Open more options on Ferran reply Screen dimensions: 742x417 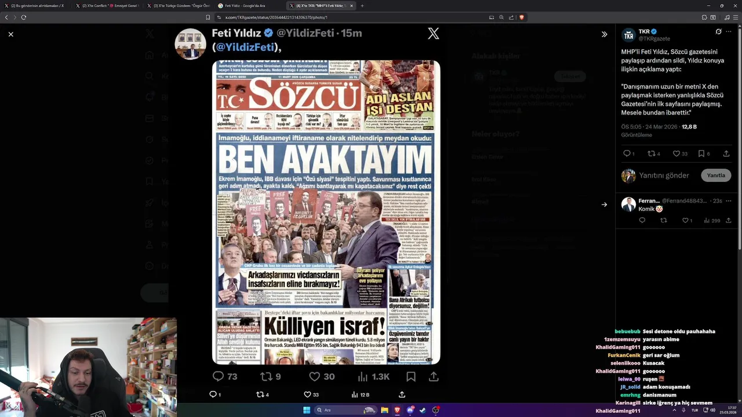pos(729,201)
